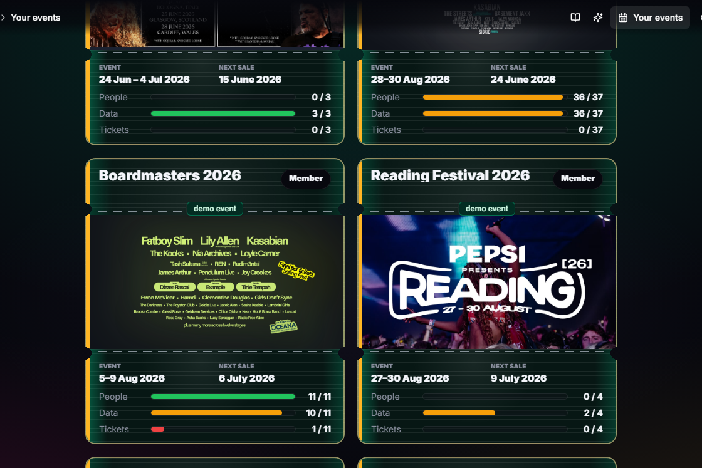Click Member badge on Reading Festival card

577,178
